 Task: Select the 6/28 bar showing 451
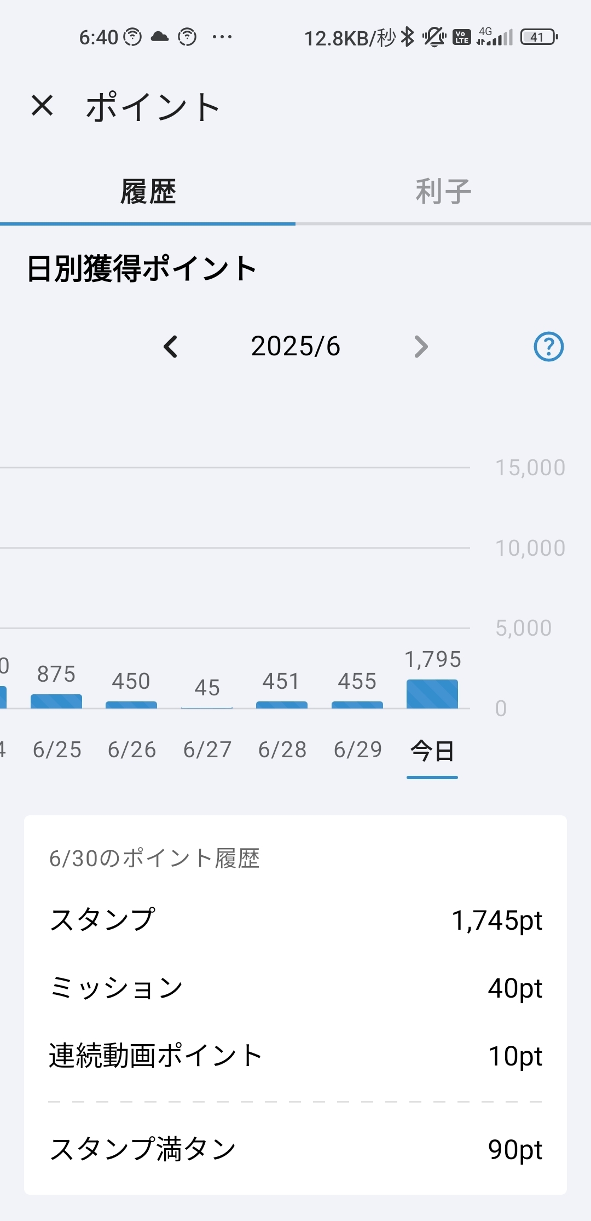282,704
